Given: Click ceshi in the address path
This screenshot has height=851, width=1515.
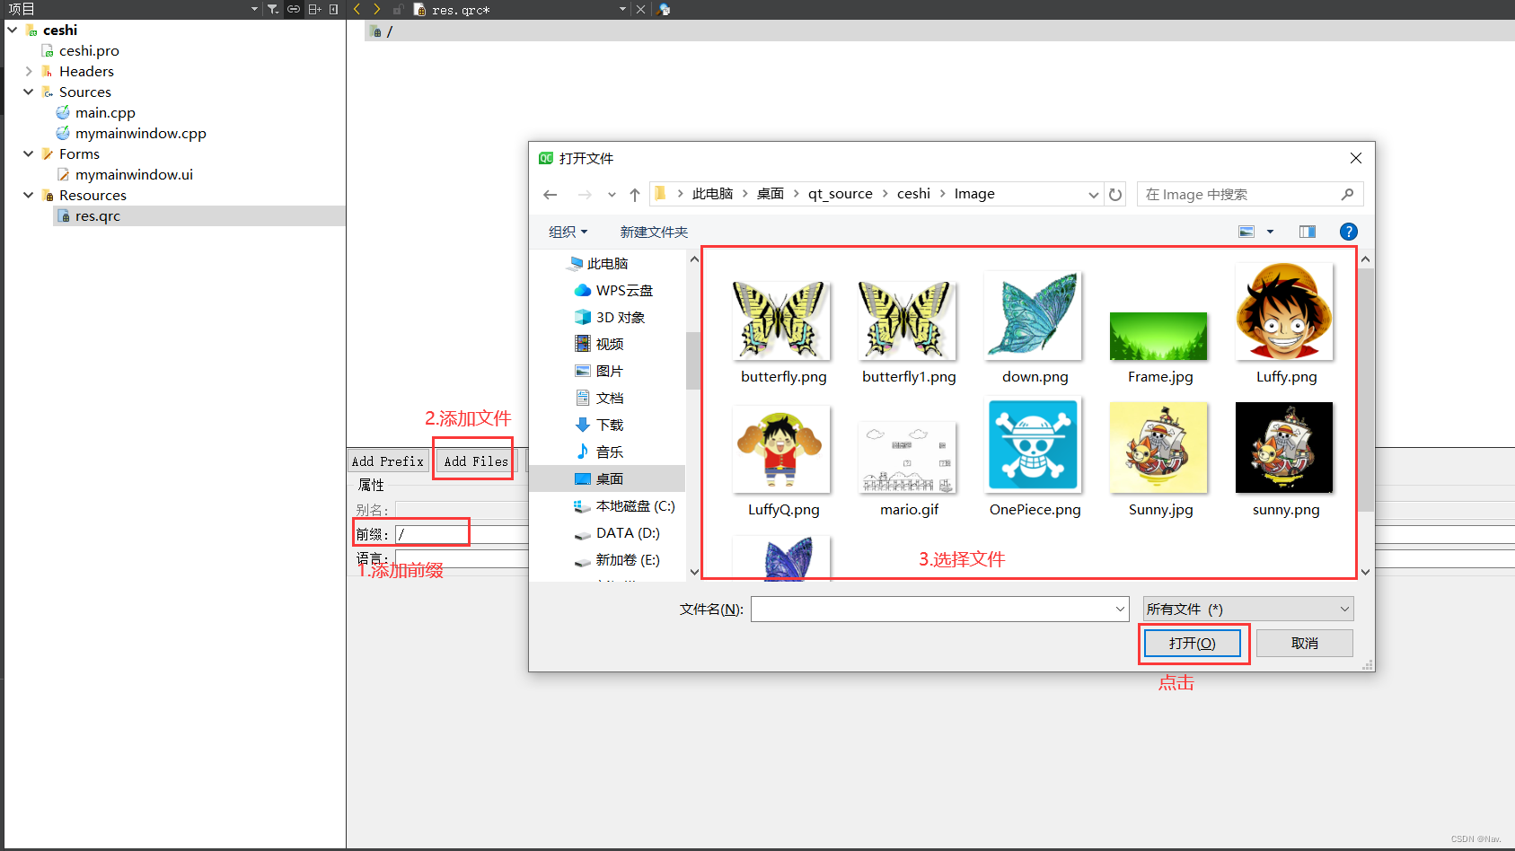Looking at the screenshot, I should tap(913, 194).
